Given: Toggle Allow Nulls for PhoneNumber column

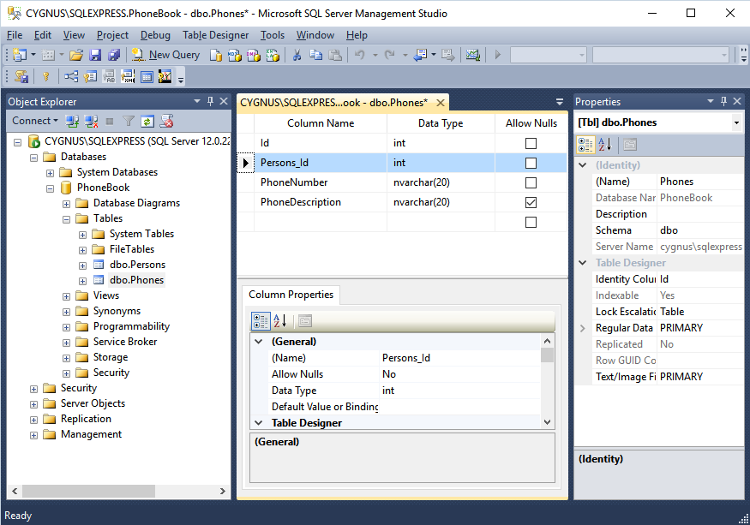Looking at the screenshot, I should (531, 182).
